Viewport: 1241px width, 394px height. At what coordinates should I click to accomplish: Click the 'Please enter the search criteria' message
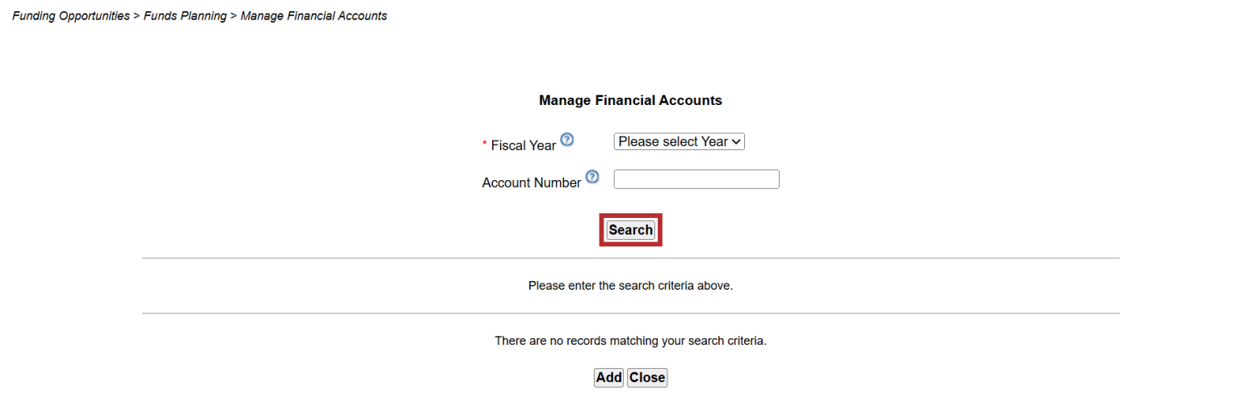630,286
